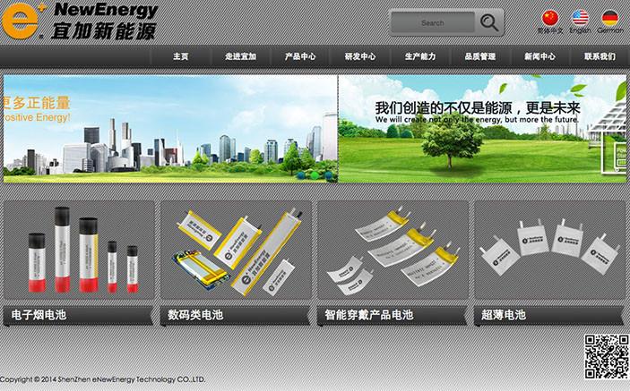The height and width of the screenshot is (391, 630).
Task: Click the 超薄电池 label link
Action: [x=504, y=315]
